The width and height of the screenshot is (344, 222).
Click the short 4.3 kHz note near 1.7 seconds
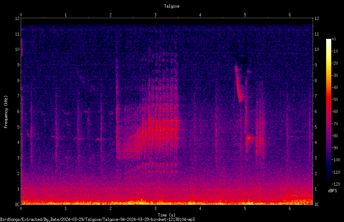click(99, 139)
